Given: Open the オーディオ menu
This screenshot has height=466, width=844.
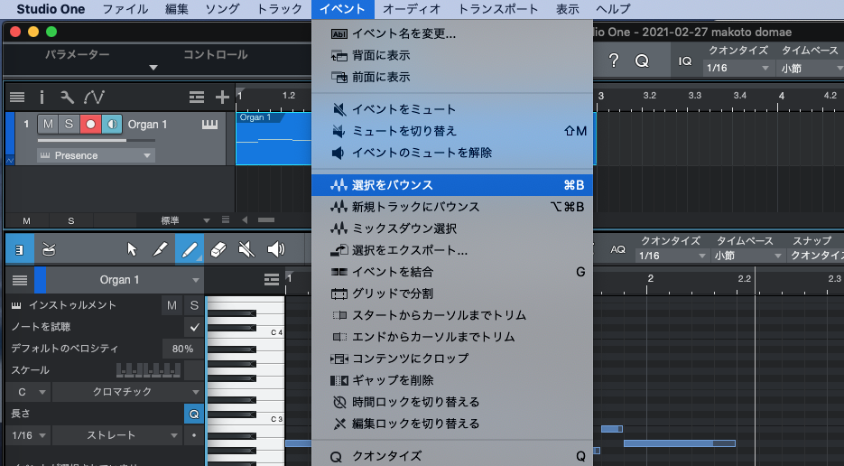Looking at the screenshot, I should 412,9.
